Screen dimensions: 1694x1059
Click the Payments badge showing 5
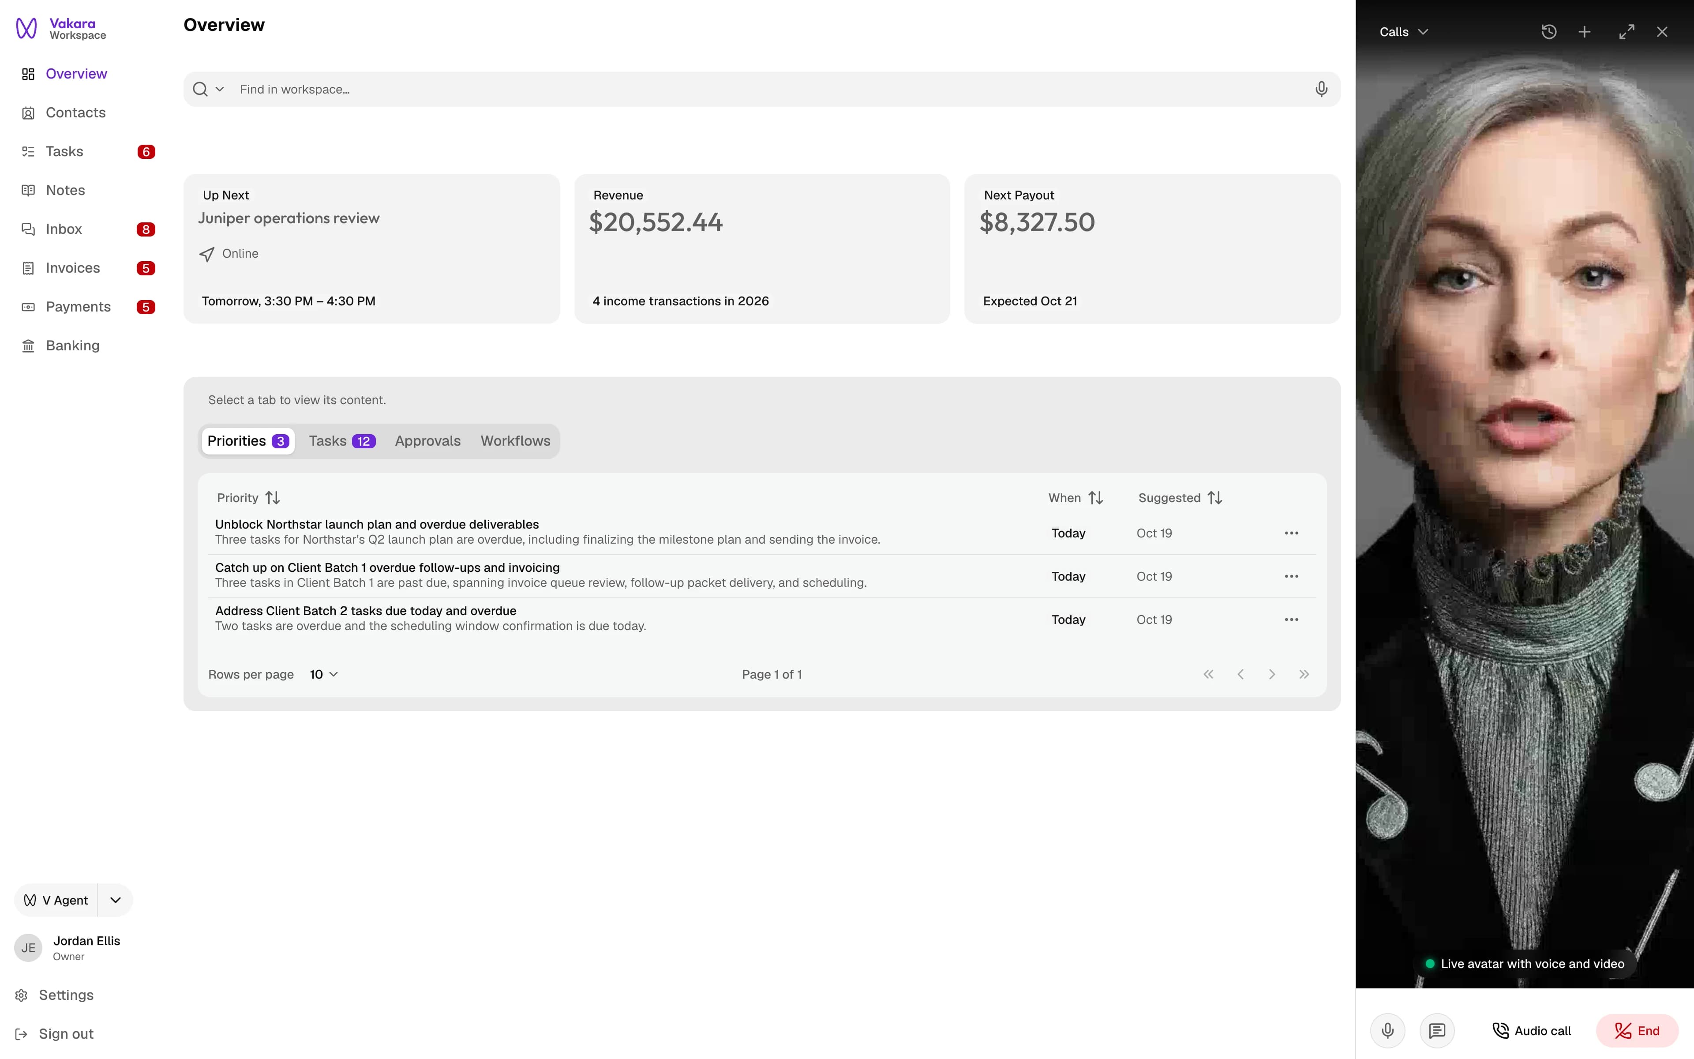(146, 308)
